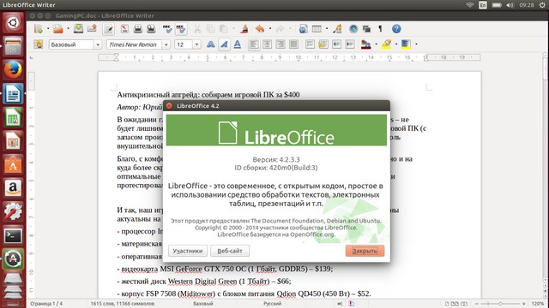Open the undo history dropdown arrow
This screenshot has width=549, height=308.
pos(270,29)
